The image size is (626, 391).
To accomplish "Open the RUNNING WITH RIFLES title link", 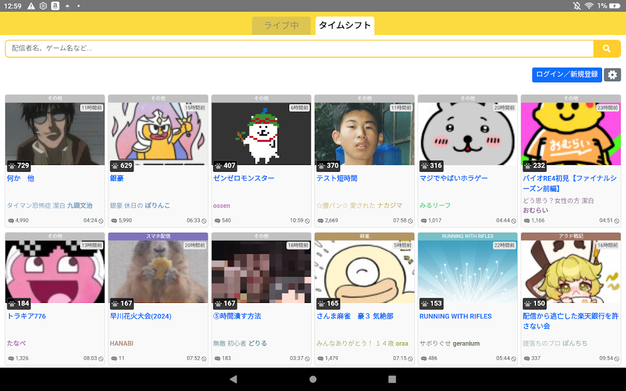I will (455, 316).
